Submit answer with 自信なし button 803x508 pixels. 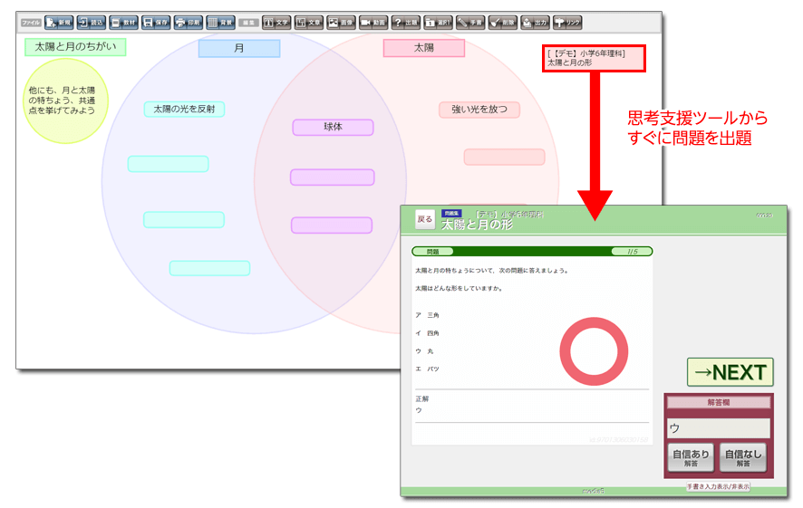743,458
